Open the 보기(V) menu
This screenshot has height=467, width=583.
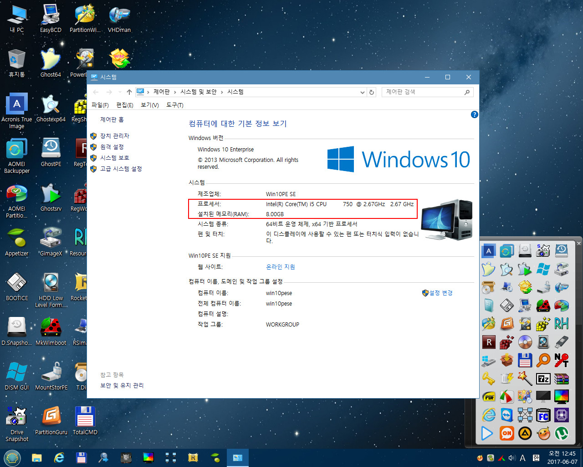(150, 105)
